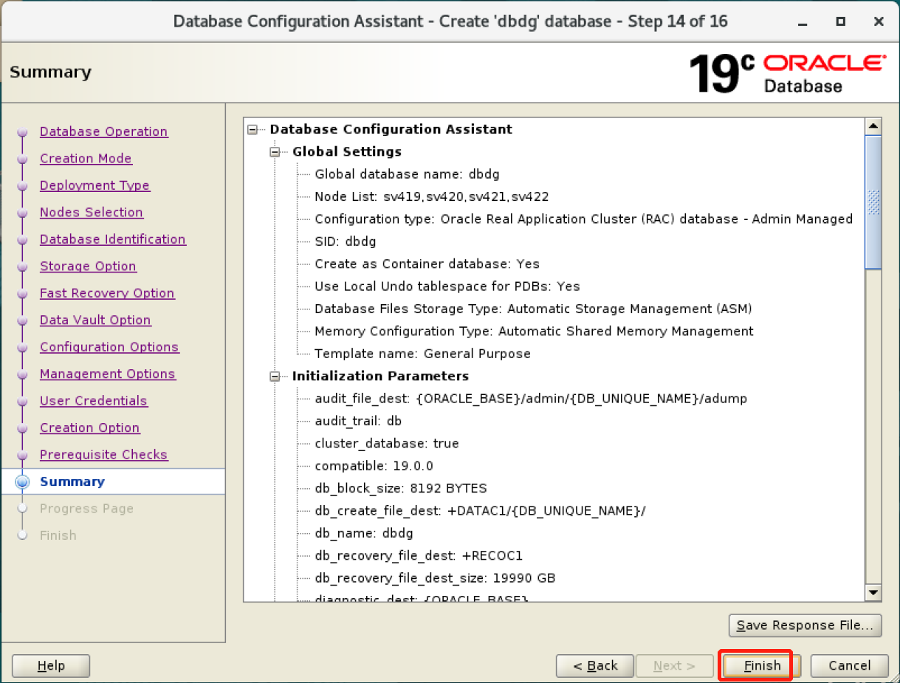Open the Database Identification step
The height and width of the screenshot is (683, 900).
113,239
